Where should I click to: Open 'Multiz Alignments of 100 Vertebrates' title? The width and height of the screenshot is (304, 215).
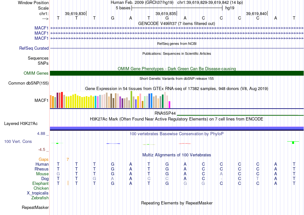coord(177,155)
